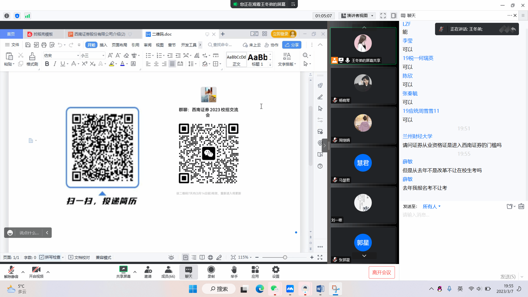This screenshot has height=297, width=528.
Task: Collapse the WPS ribbon with the up chevron
Action: coord(320,45)
